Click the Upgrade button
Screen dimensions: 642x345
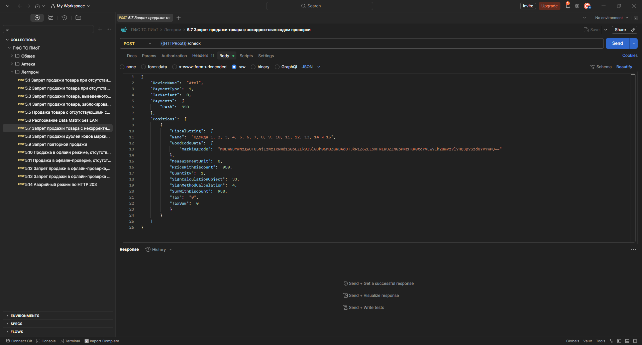click(x=549, y=6)
